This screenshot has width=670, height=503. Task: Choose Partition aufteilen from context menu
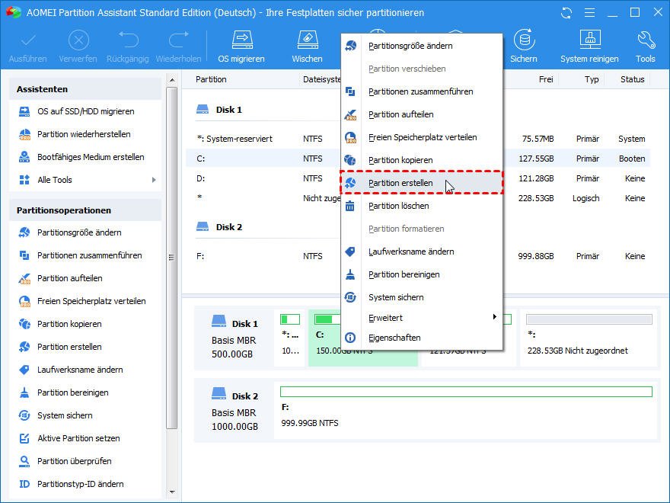pos(421,114)
